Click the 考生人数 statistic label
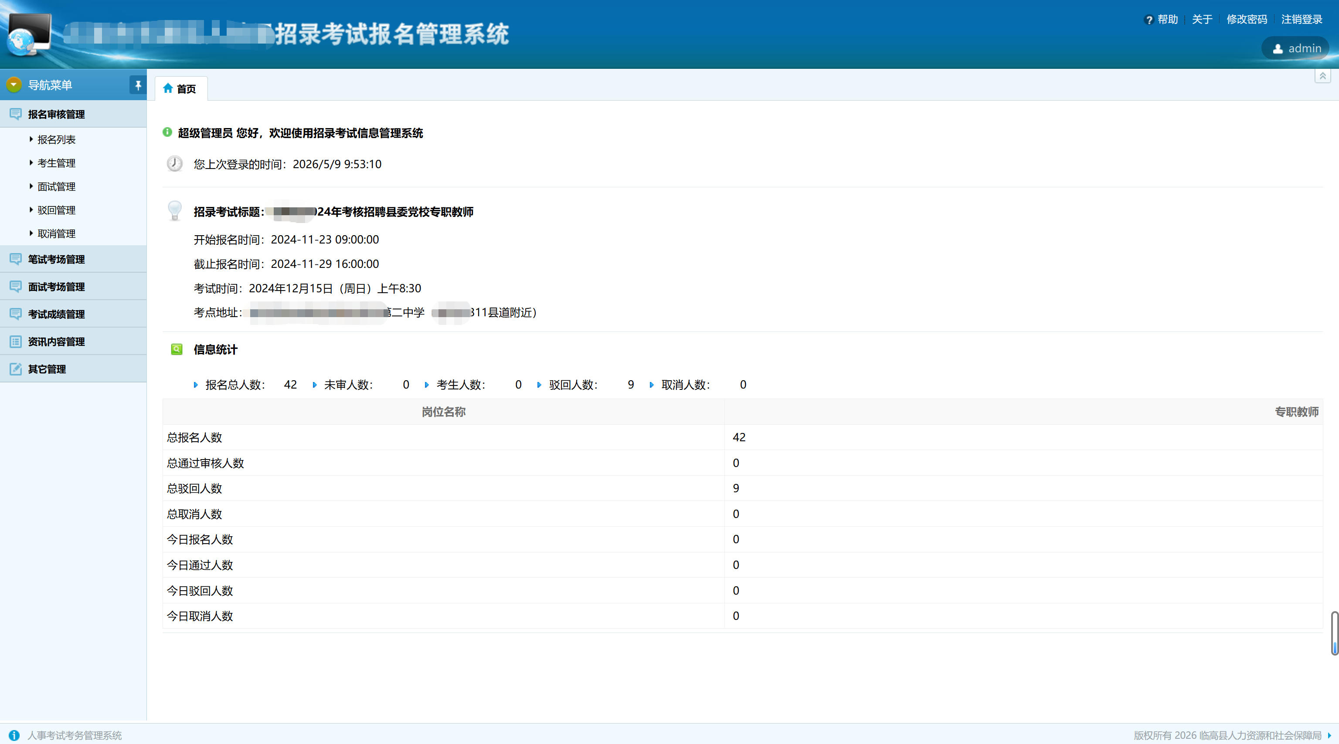 (x=461, y=385)
